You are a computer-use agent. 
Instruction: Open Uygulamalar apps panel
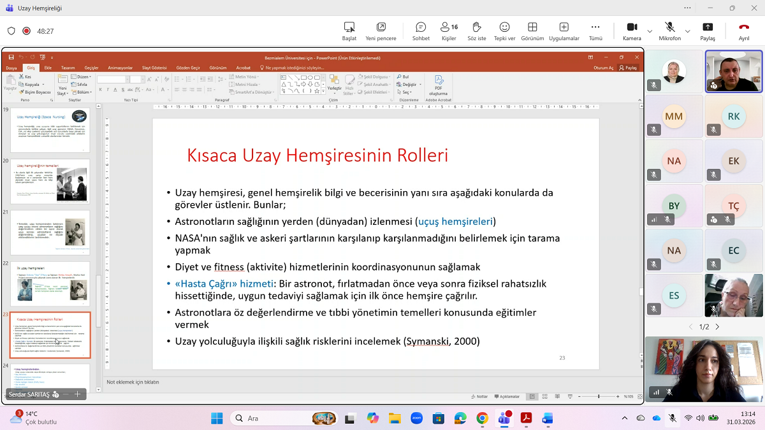click(x=564, y=31)
